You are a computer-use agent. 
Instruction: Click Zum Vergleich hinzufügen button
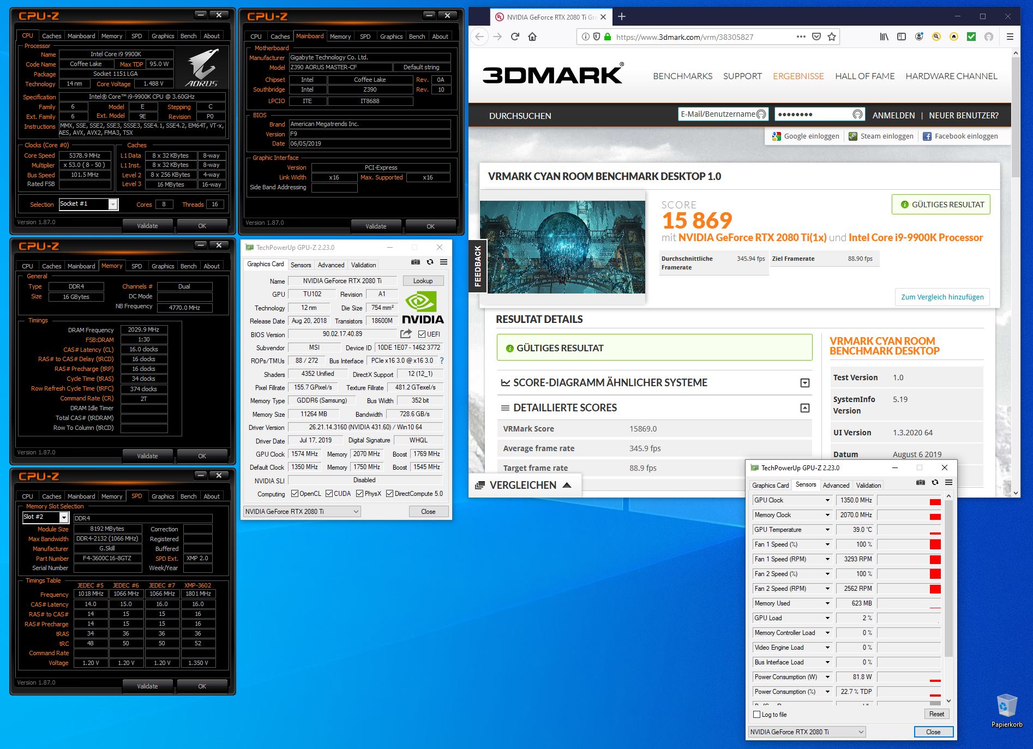click(x=942, y=297)
